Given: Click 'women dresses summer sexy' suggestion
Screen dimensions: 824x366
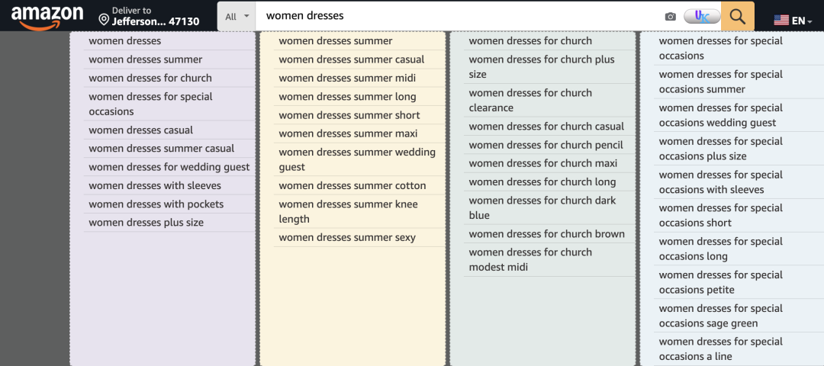Looking at the screenshot, I should 347,238.
